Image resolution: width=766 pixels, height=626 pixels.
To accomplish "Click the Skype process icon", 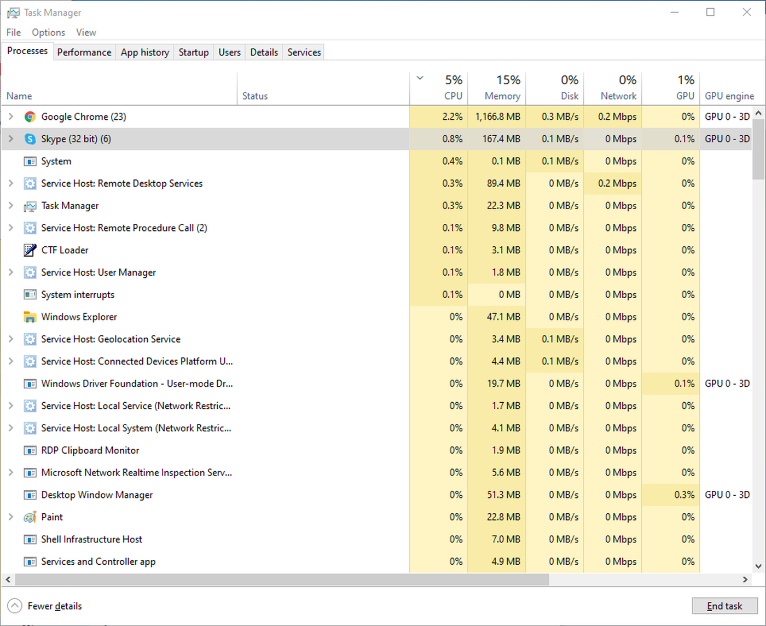I will point(30,139).
